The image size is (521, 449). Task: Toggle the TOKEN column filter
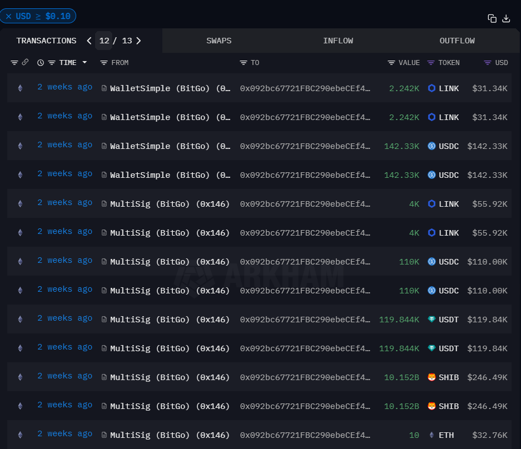(x=431, y=62)
